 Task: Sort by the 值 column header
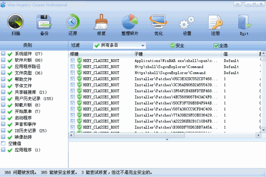click(x=240, y=54)
